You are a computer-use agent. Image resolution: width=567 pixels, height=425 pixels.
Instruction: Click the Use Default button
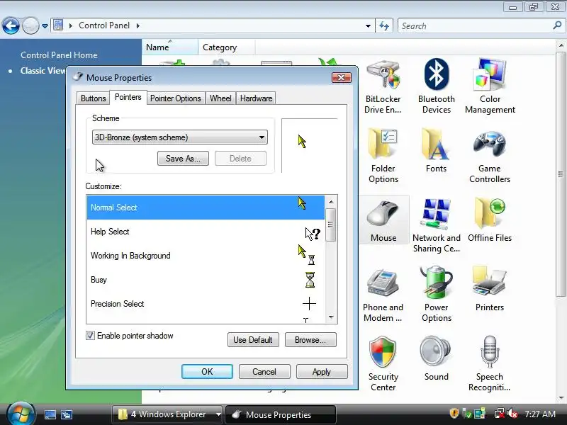point(253,340)
